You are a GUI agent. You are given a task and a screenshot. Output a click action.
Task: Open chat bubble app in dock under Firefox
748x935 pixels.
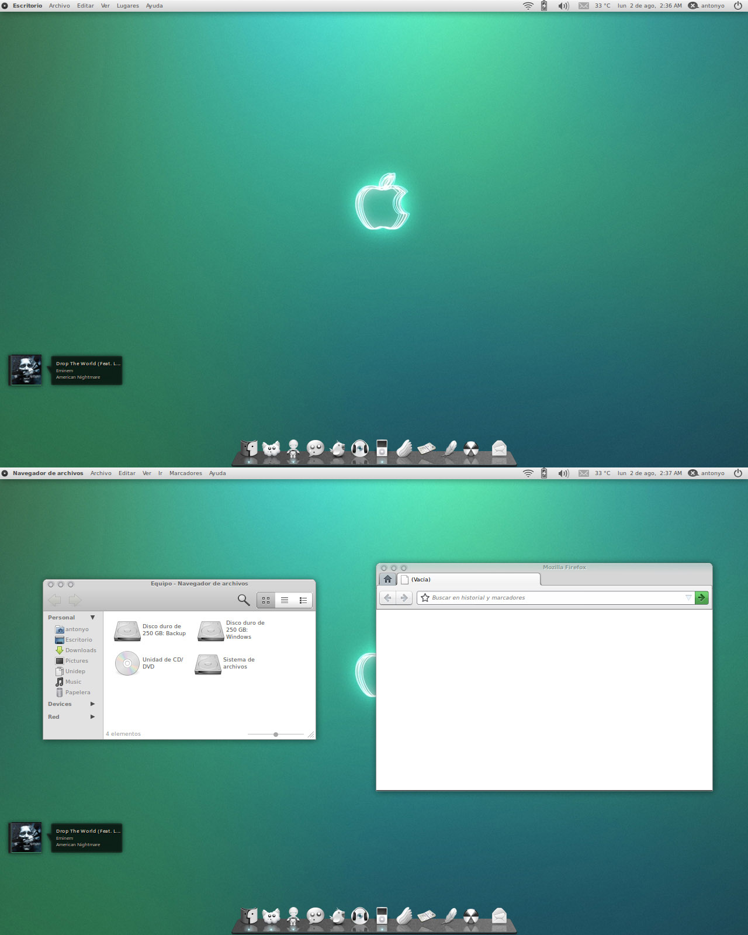pyautogui.click(x=316, y=916)
